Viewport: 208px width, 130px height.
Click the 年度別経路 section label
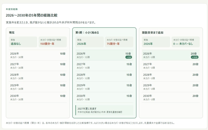pyautogui.click(x=12, y=9)
